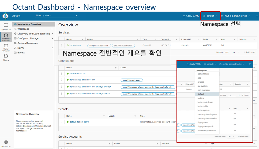The image size is (259, 149).
Task: Filter the Service Accounts table by Labels
Action: (157, 144)
